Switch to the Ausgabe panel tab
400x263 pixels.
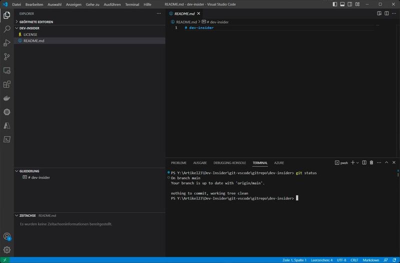pyautogui.click(x=200, y=162)
